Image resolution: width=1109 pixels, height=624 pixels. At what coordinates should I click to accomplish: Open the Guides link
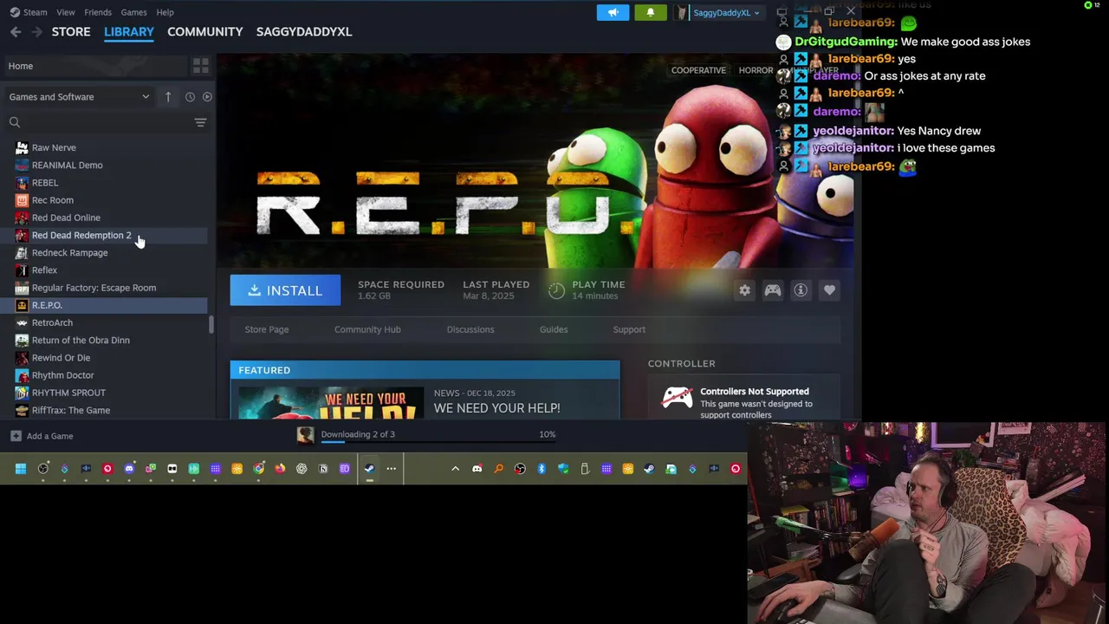click(x=554, y=329)
